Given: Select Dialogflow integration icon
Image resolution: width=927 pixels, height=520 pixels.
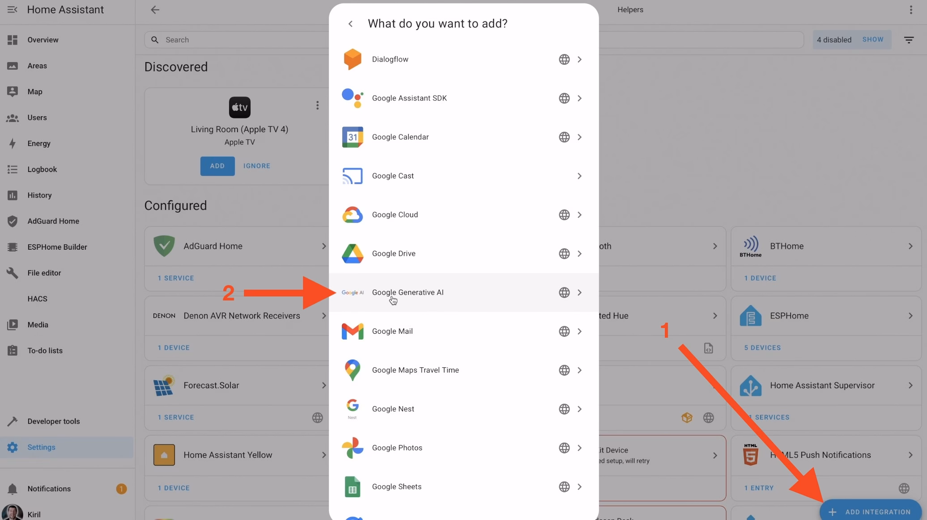Looking at the screenshot, I should coord(353,59).
